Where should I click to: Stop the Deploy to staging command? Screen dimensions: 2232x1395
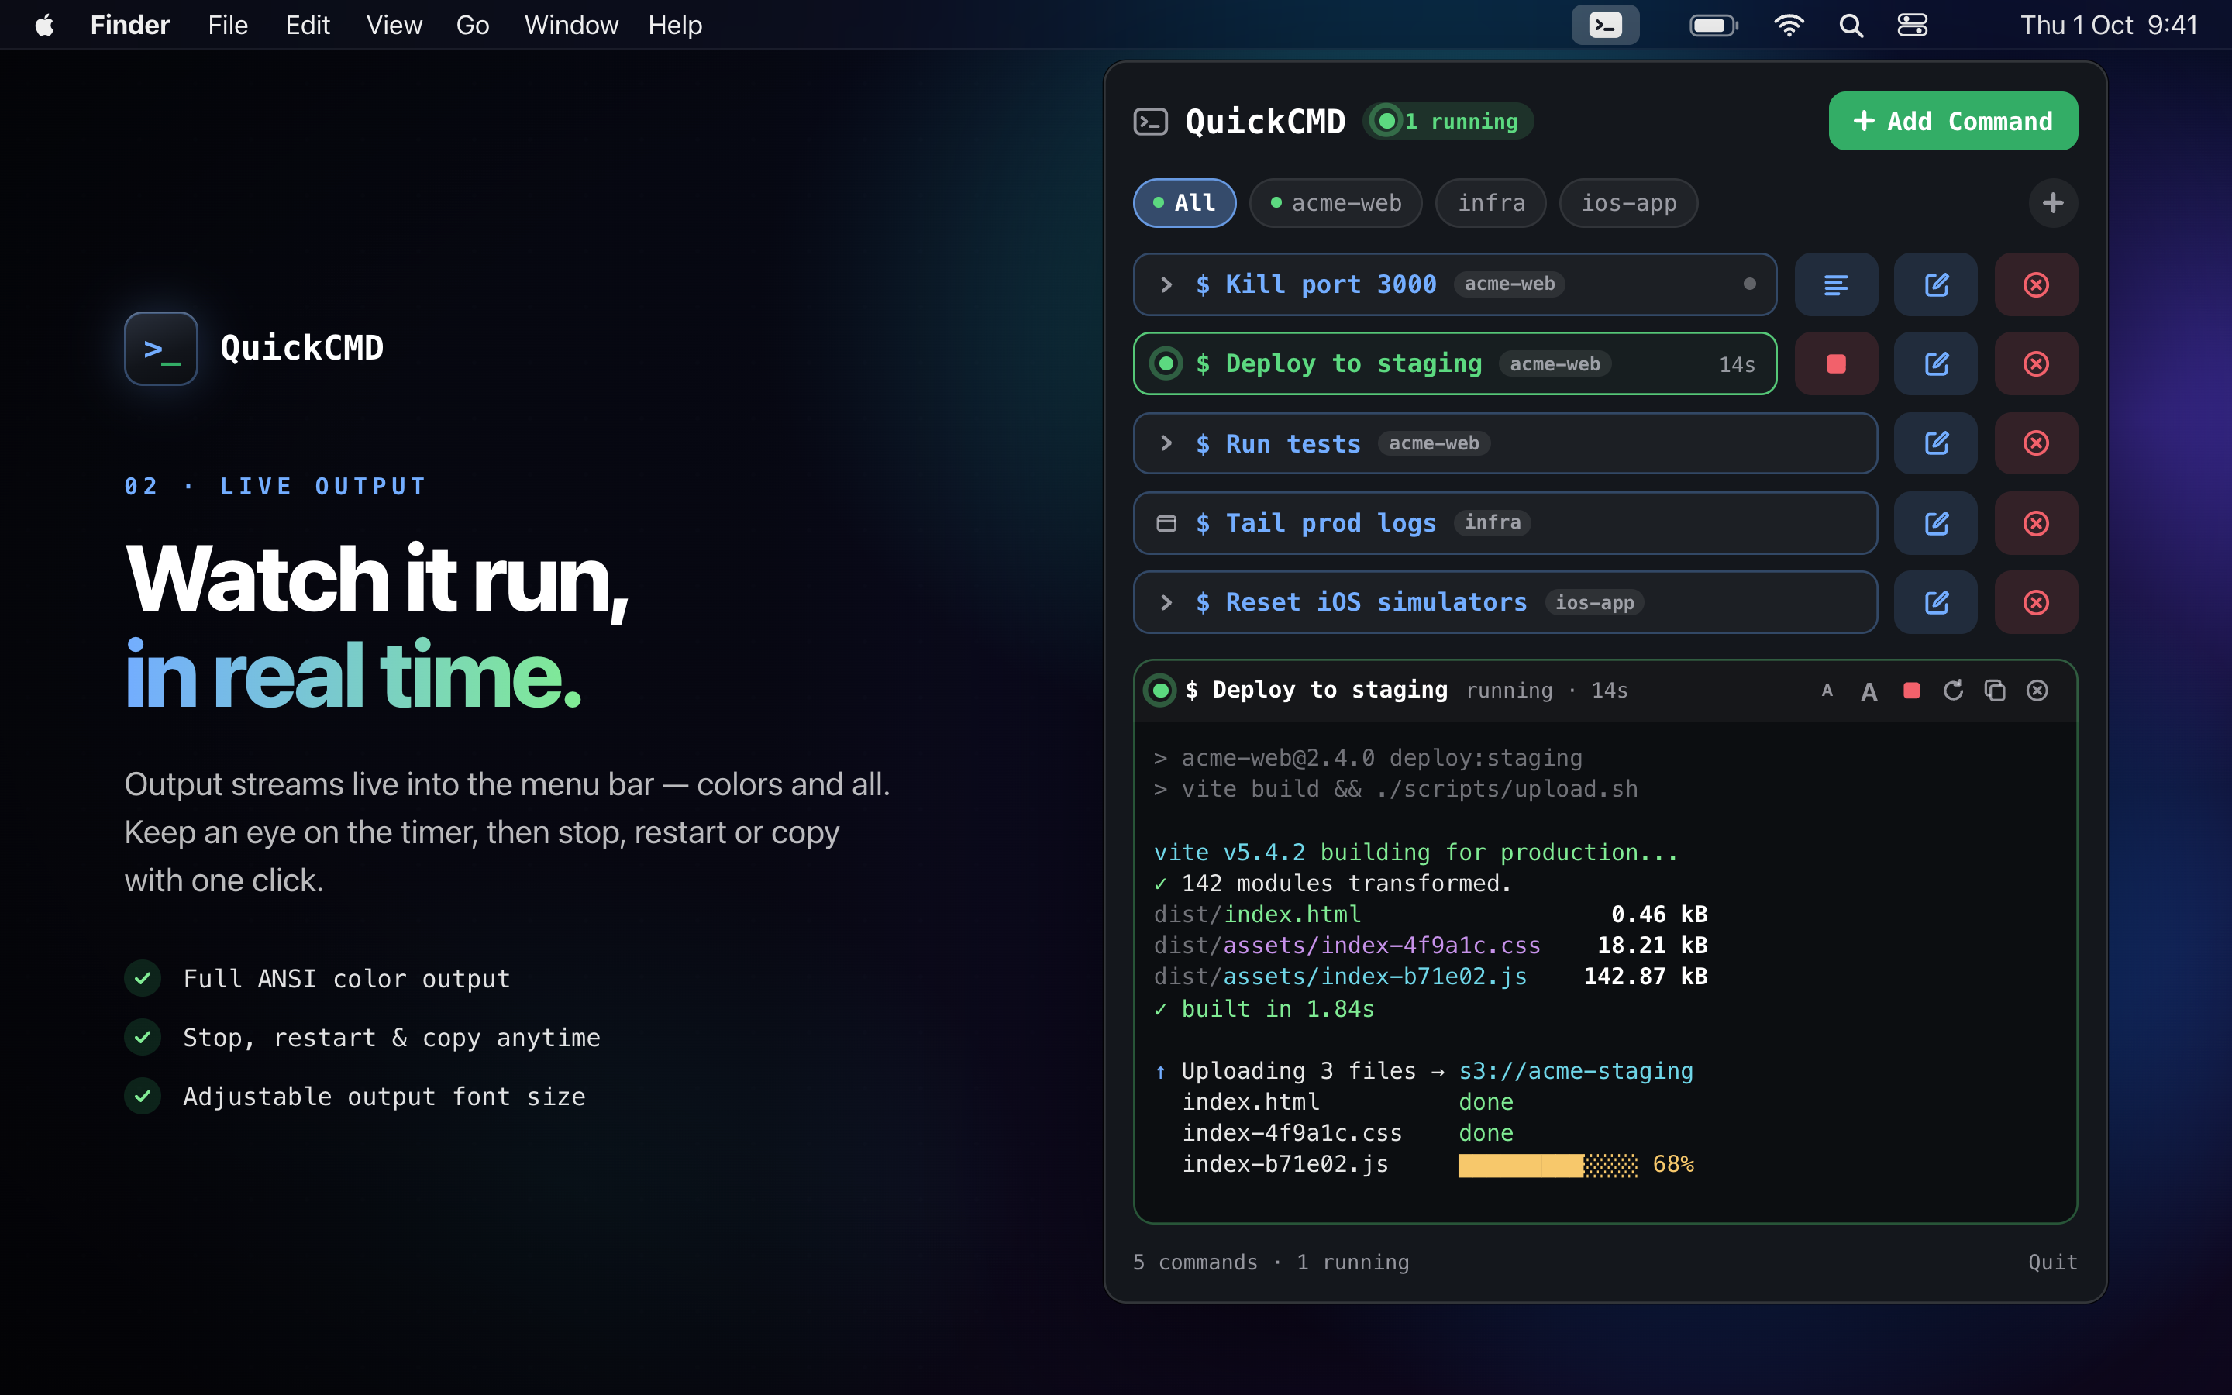[1835, 363]
